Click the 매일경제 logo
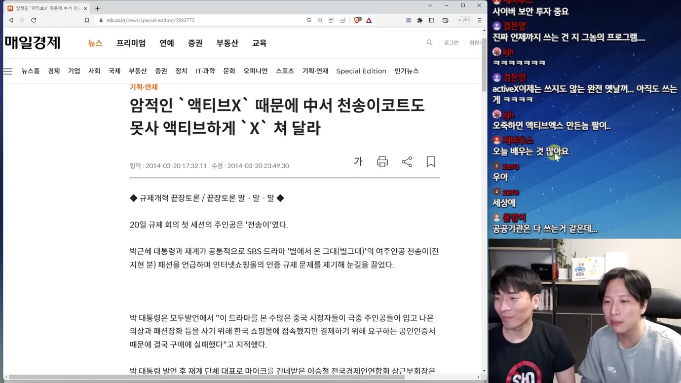The image size is (681, 383). [x=32, y=43]
